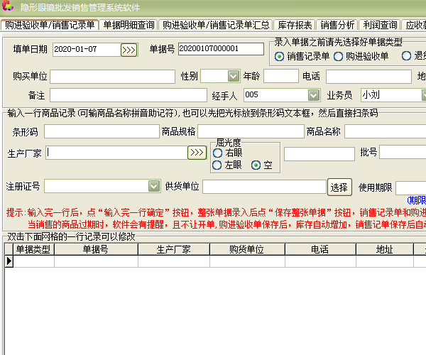
Task: Click the 单据类型 column header
Action: [33, 249]
